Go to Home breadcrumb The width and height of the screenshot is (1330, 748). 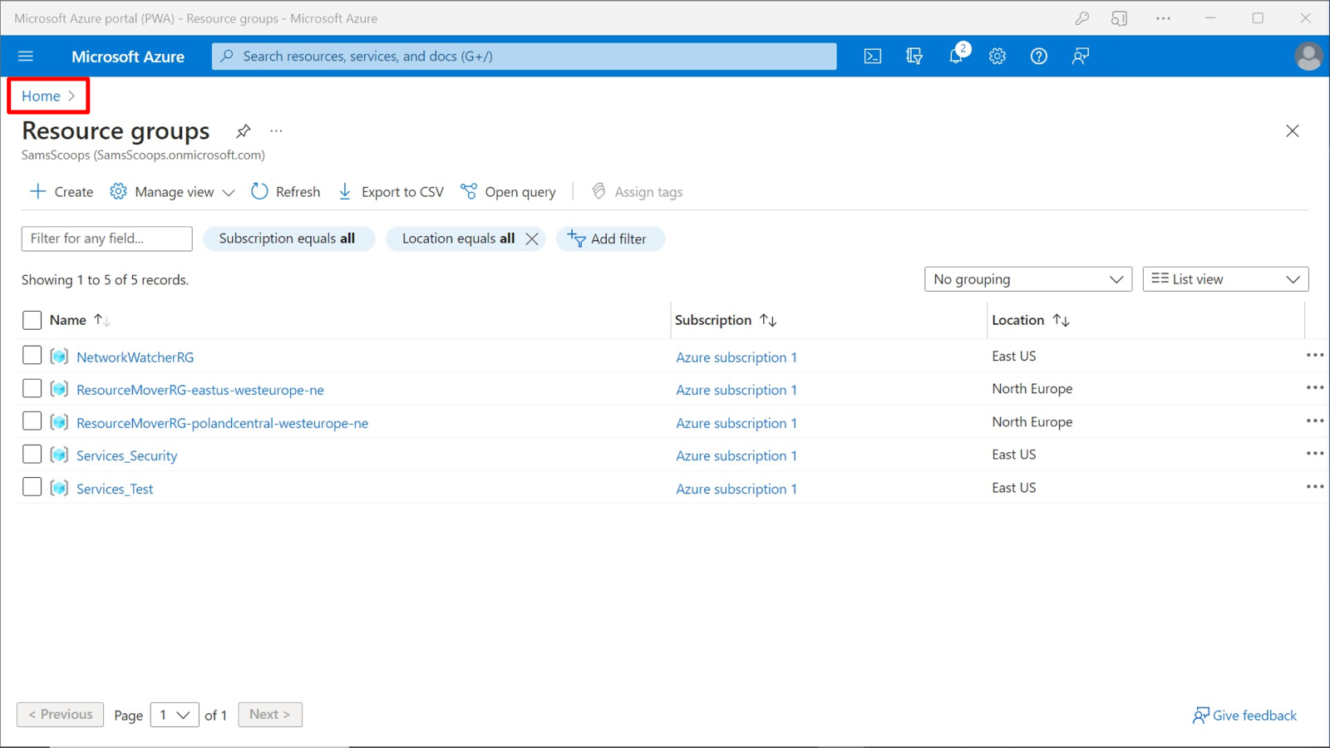(x=41, y=96)
